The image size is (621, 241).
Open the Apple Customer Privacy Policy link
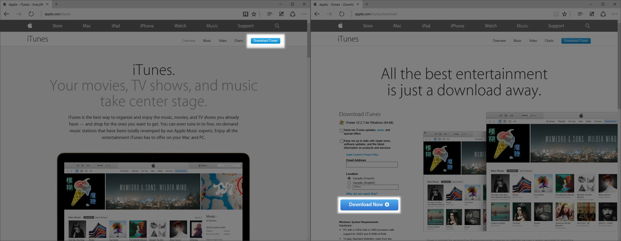click(x=362, y=155)
